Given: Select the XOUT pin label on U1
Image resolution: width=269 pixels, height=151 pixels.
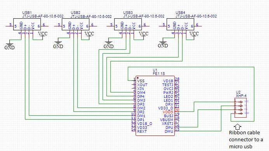Looking at the screenshot, I should tap(142, 85).
